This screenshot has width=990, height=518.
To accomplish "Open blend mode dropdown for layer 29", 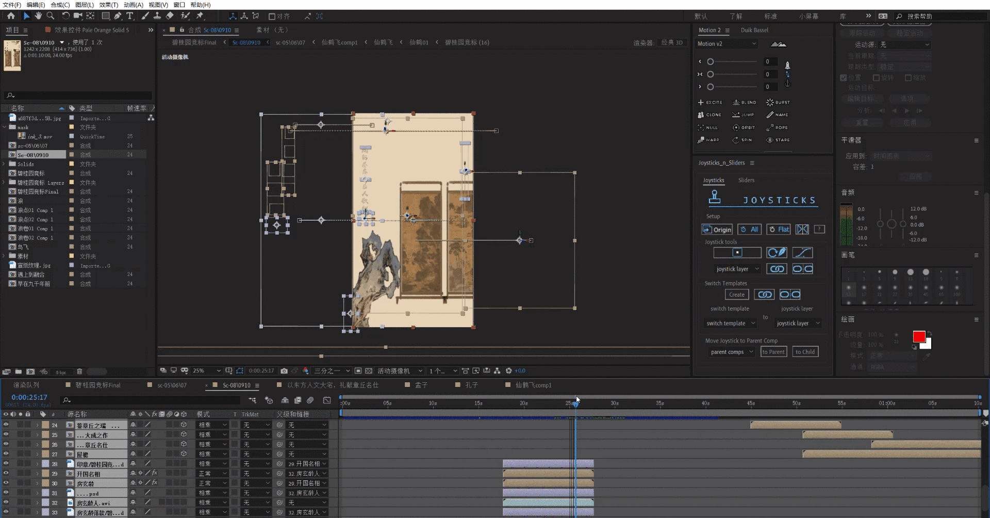I will coord(212,473).
